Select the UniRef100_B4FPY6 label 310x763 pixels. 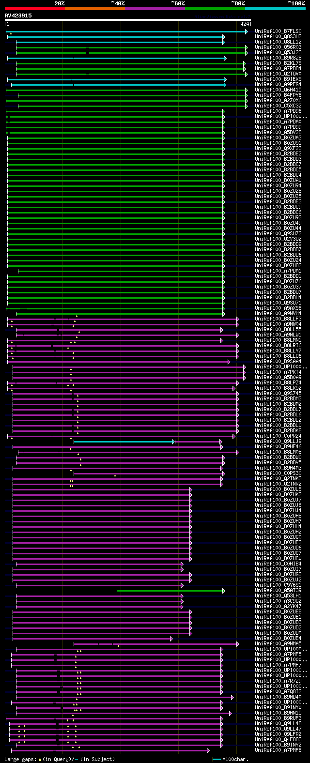point(278,95)
